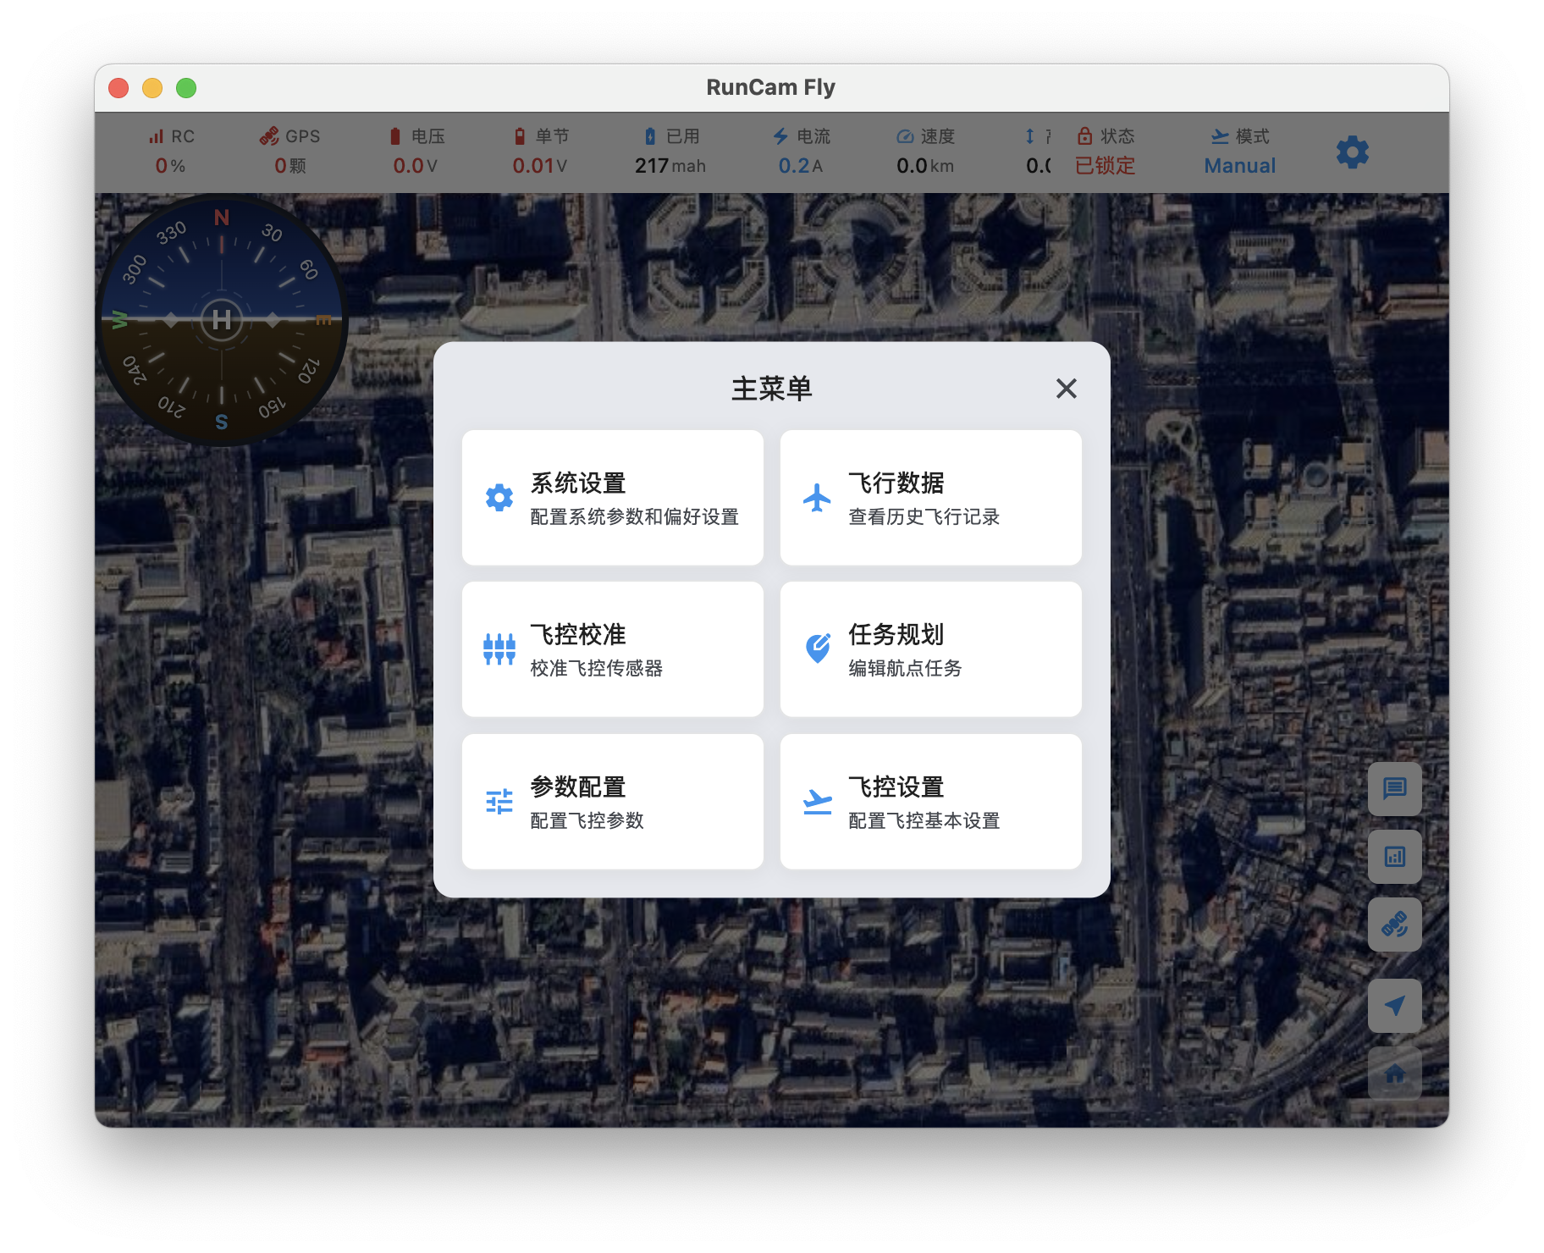Open 任务规划 mission planning
This screenshot has height=1253, width=1544.
point(930,649)
